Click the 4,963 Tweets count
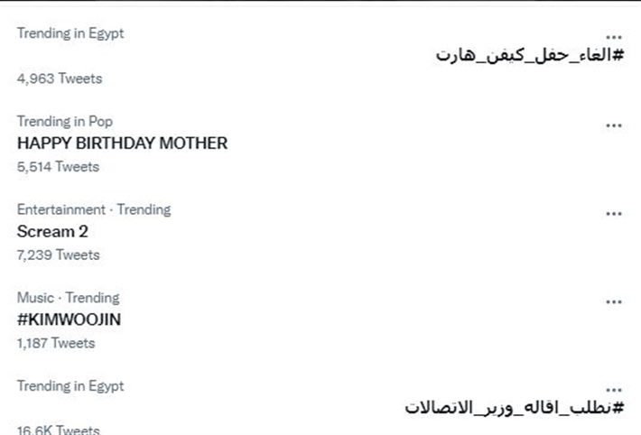Viewport: 641px width, 435px height. 60,79
